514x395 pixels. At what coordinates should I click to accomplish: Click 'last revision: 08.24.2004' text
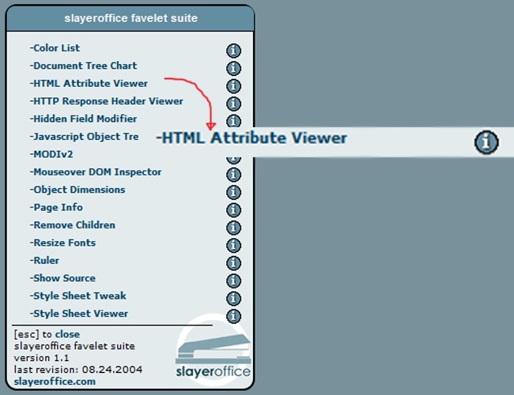tap(78, 370)
